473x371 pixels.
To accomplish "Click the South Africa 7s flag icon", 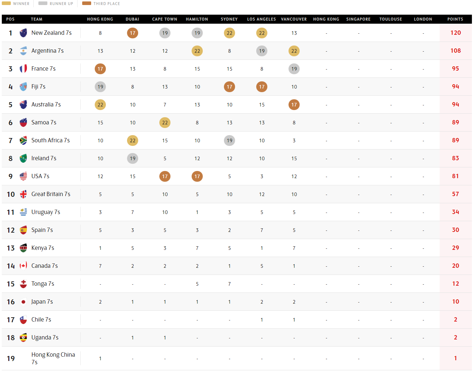I will [x=23, y=141].
